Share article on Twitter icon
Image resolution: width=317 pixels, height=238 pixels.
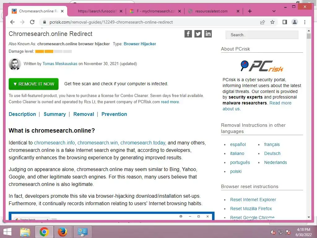[x=198, y=34]
